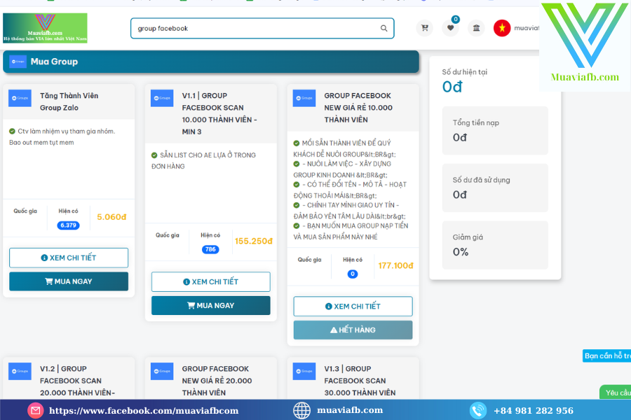Buy now V1.1 Group Facebook Scan
Screen dimensions: 631x420
[211, 305]
